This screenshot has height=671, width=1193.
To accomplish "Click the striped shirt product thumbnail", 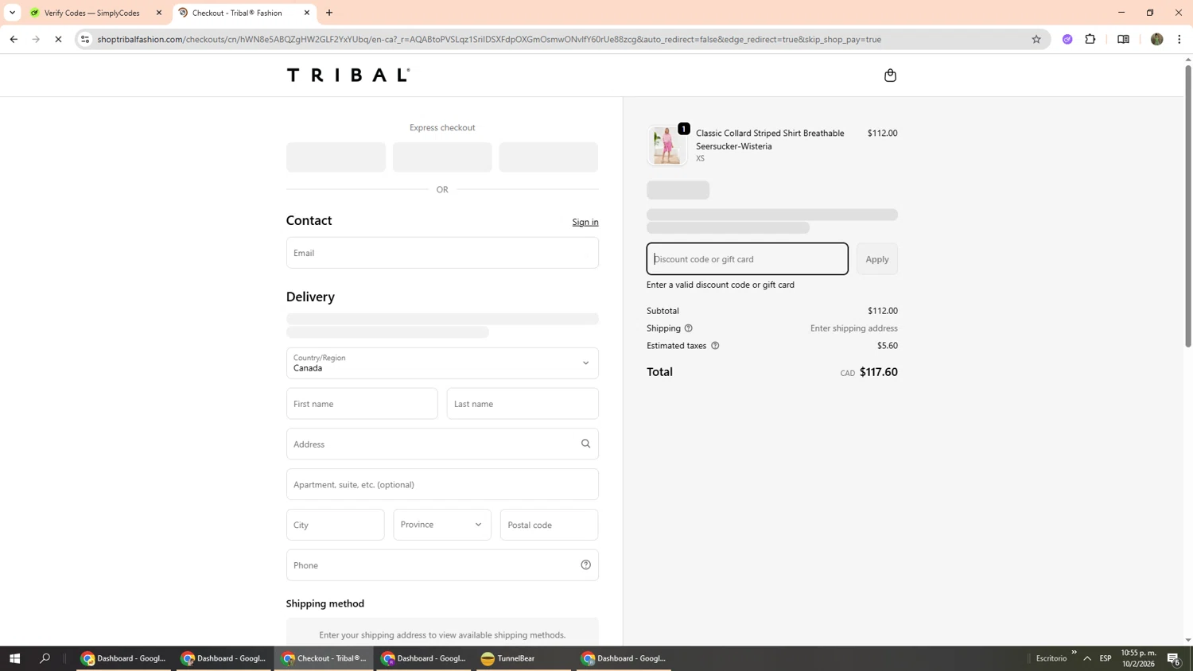I will [666, 145].
